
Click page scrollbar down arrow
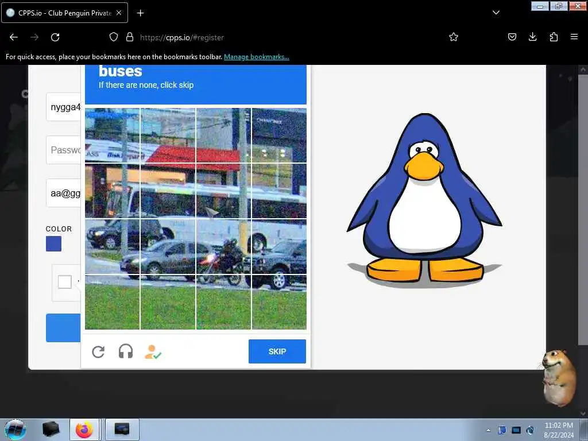[583, 413]
